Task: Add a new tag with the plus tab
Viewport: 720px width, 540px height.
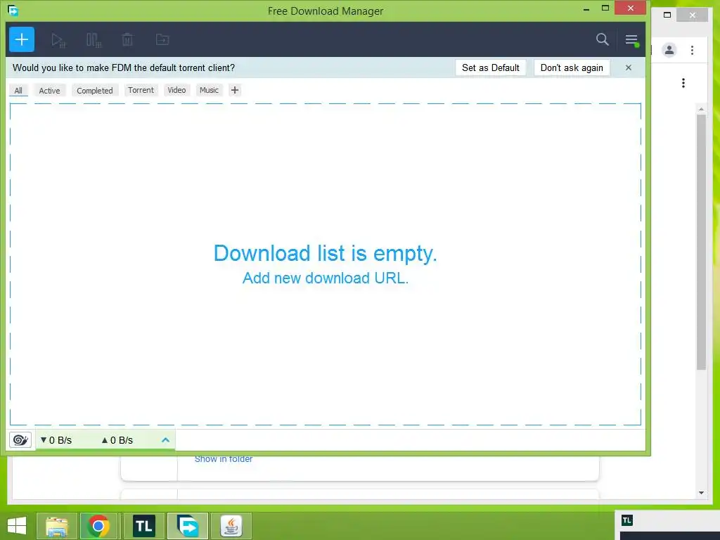Action: pos(235,90)
